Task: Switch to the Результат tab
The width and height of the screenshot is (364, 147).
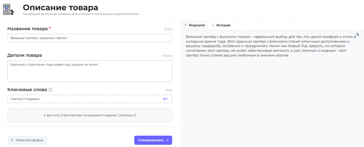Action: tap(195, 25)
